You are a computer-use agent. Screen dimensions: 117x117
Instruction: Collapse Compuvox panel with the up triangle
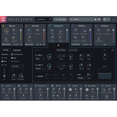point(58,45)
